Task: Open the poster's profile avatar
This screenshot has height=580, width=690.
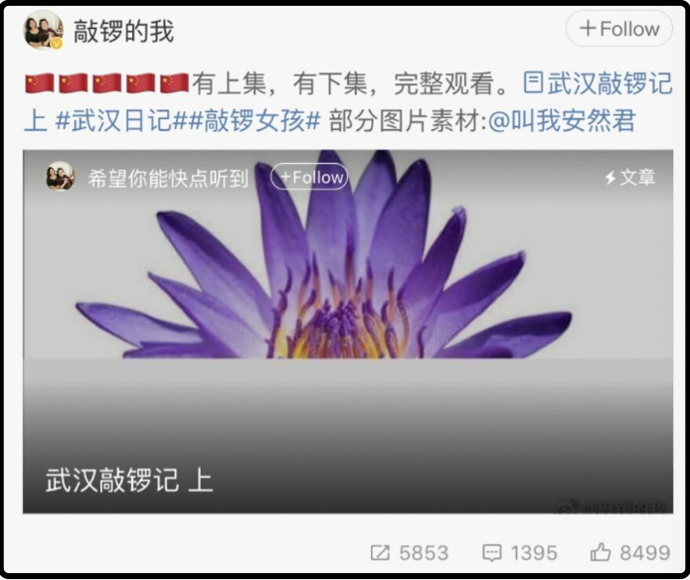Action: 43,30
